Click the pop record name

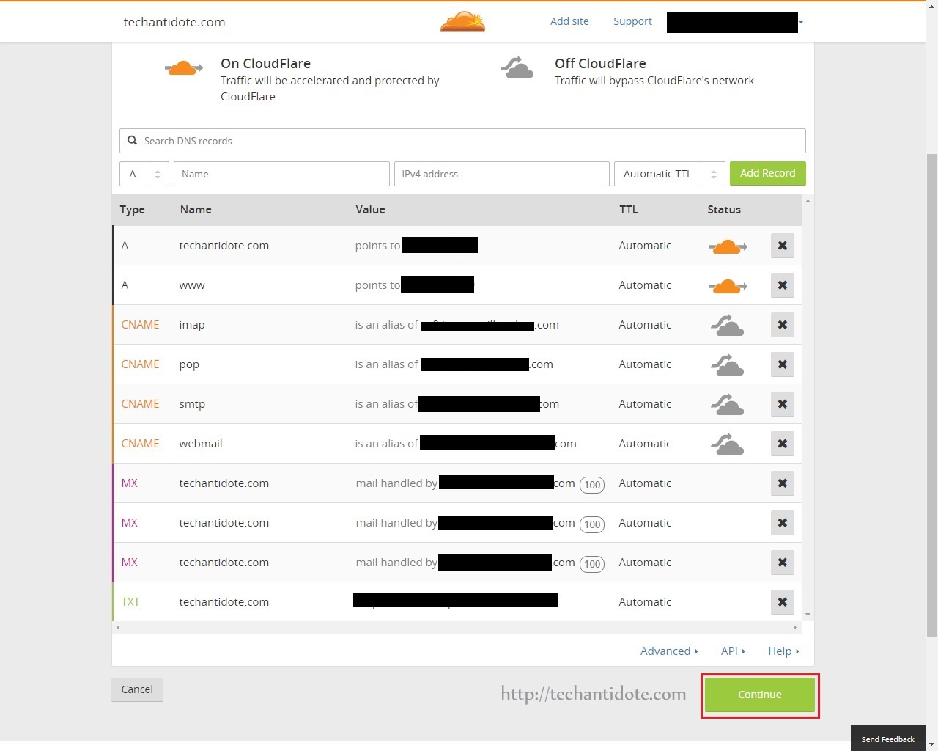click(x=189, y=364)
